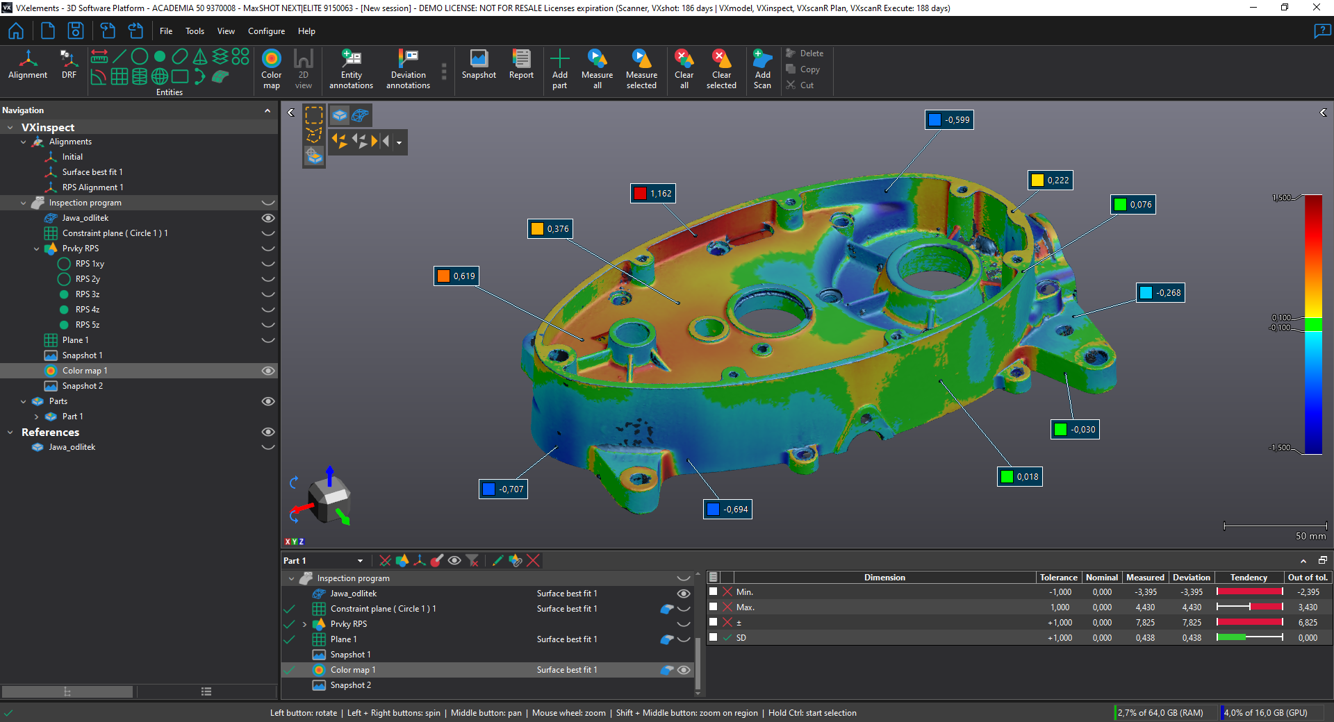Toggle visibility eye for Color map 1
Viewport: 1334px width, 722px height.
point(267,371)
